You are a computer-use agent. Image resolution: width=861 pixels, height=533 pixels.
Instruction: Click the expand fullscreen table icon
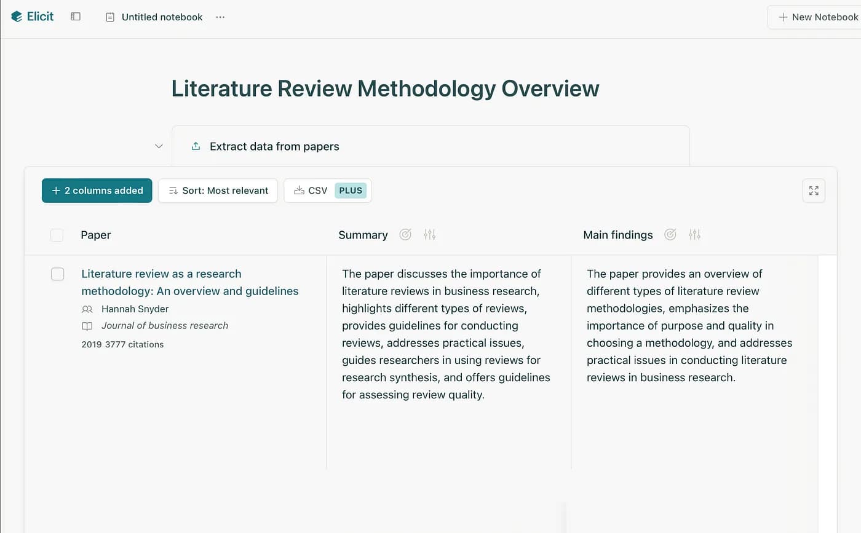click(x=814, y=191)
